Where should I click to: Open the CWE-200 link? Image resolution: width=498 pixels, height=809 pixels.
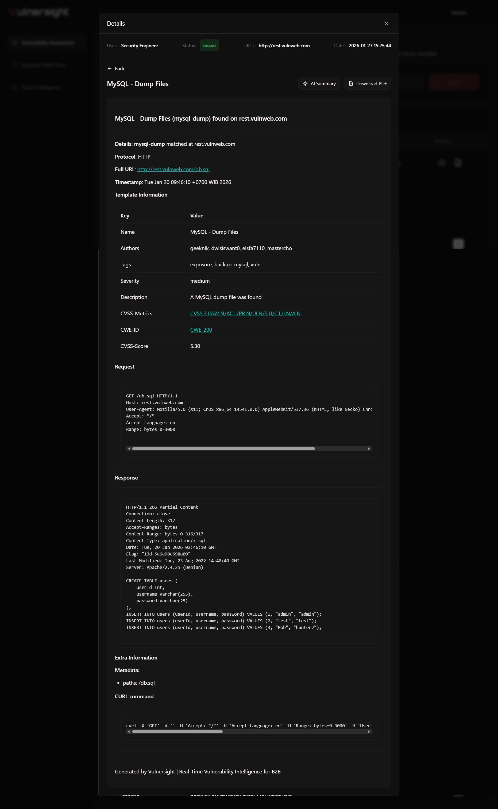pyautogui.click(x=201, y=329)
